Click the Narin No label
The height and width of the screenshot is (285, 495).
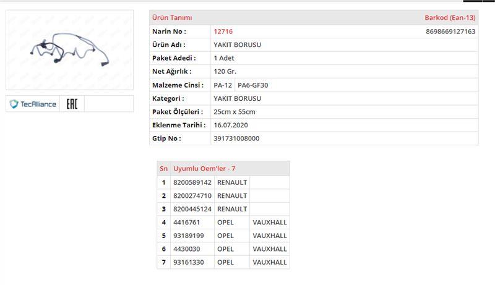[x=169, y=32]
